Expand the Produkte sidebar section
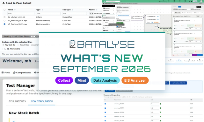Screen dimensions: 204x122 click(113, 20)
